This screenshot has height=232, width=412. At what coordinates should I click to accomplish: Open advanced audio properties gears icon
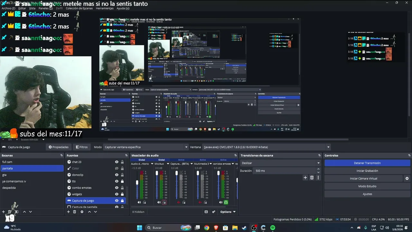click(214, 212)
